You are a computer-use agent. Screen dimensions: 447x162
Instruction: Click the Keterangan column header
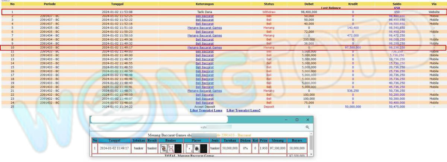205,4
